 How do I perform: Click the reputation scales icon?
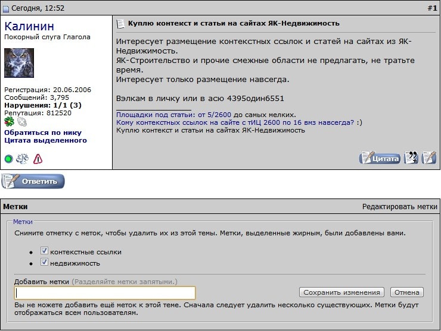click(x=23, y=159)
